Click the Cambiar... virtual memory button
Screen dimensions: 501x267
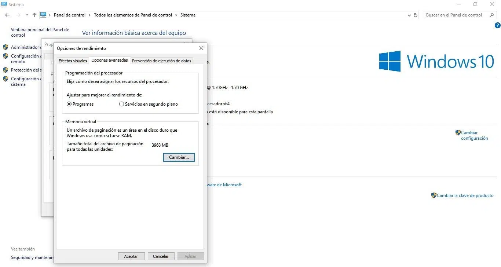[179, 157]
